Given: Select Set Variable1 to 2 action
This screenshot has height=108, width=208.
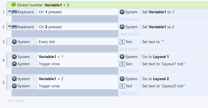Looking at the screenshot, I should 174,27.
